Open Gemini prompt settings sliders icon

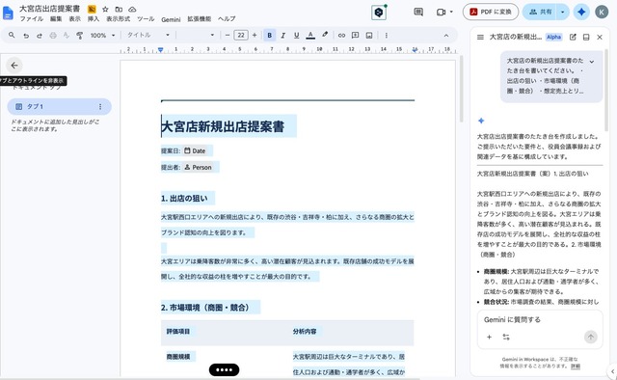(x=506, y=337)
